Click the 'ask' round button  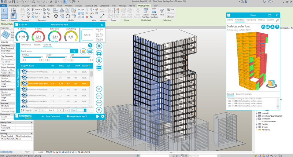[x=99, y=96]
